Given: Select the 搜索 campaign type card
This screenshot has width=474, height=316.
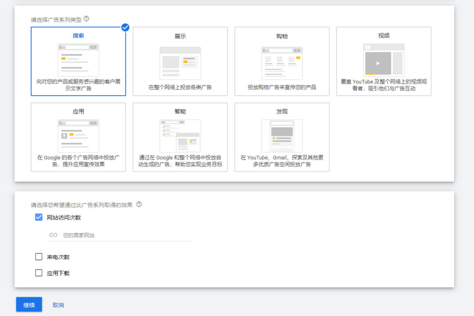Looking at the screenshot, I should [x=78, y=61].
